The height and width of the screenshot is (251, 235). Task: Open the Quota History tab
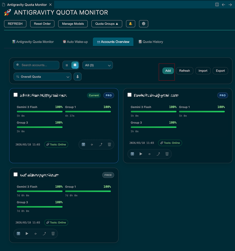(151, 42)
